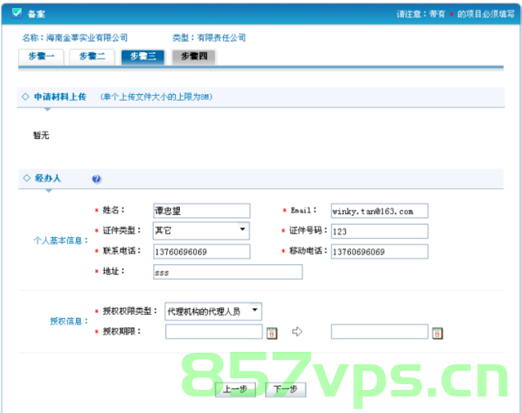Viewport: 522px width, 413px height.
Task: Click the 地址 field containing sss
Action: [x=228, y=272]
